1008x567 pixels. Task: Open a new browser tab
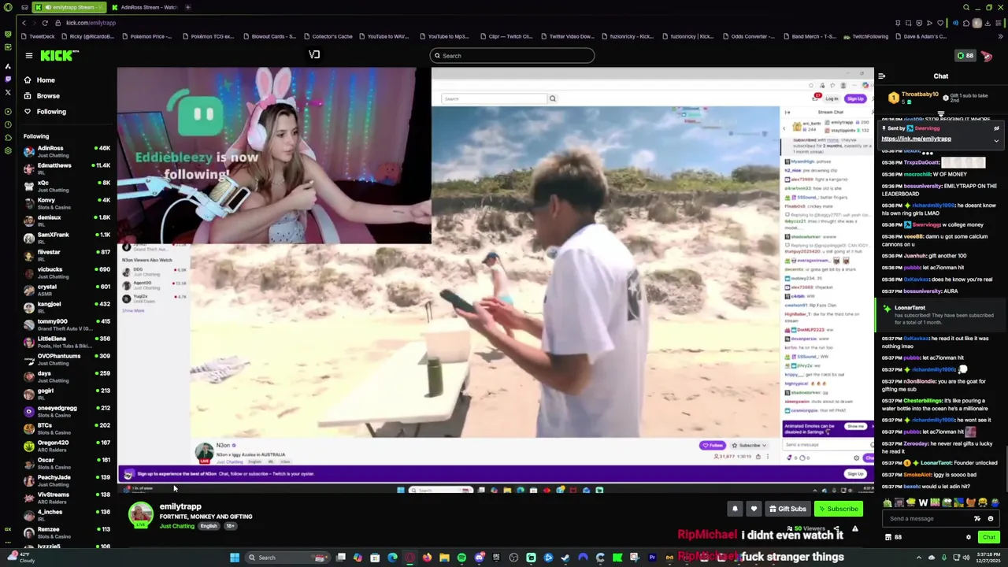tap(187, 7)
